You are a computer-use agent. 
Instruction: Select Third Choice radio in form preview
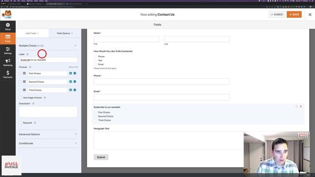coord(95,120)
